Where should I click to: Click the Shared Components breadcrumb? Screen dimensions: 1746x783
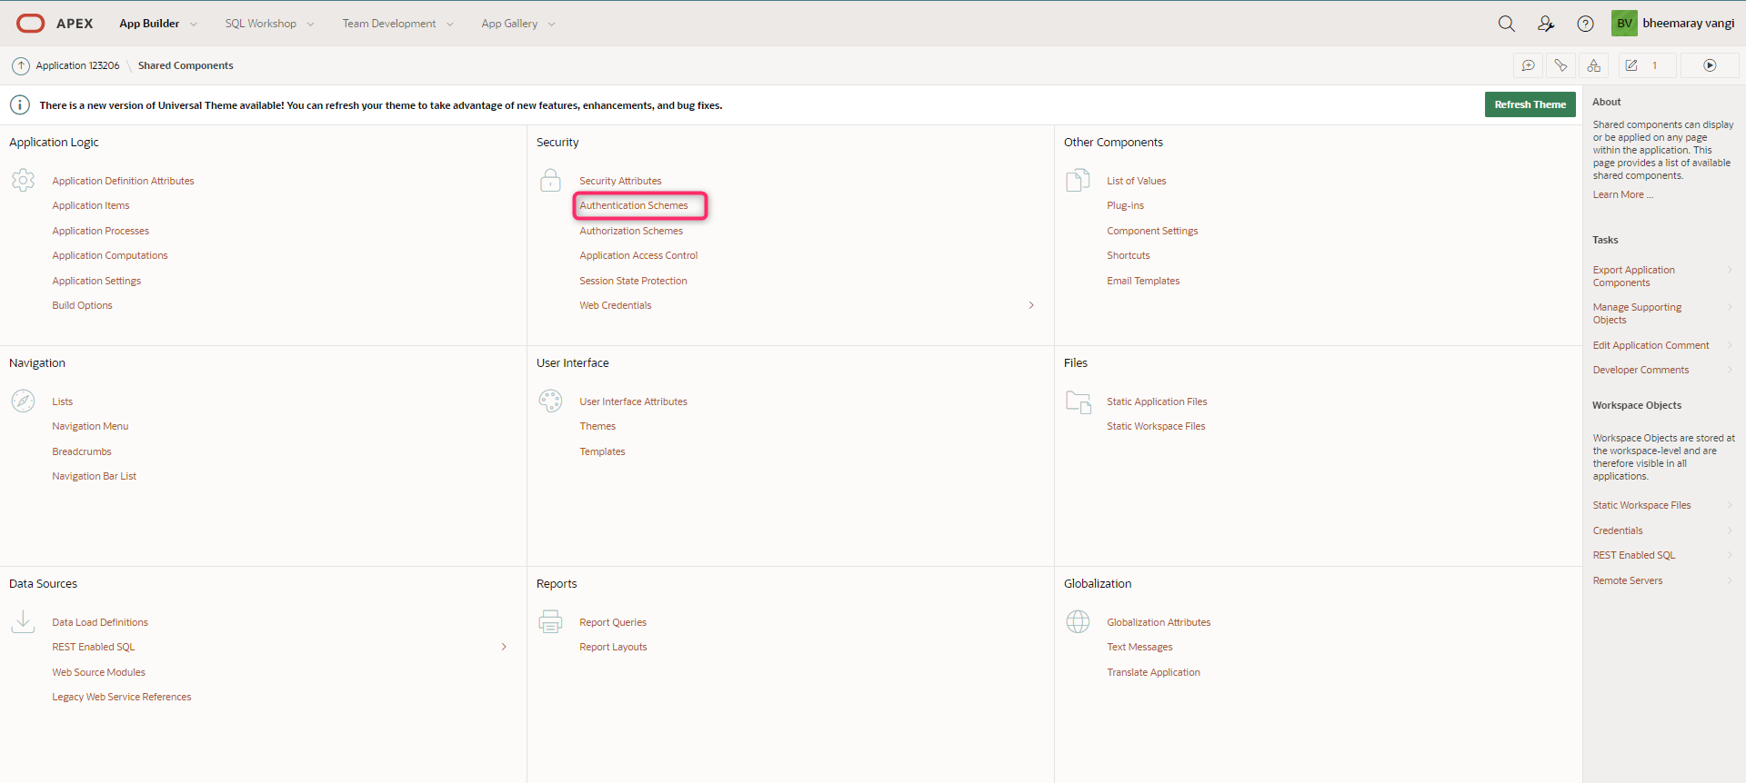coord(186,65)
